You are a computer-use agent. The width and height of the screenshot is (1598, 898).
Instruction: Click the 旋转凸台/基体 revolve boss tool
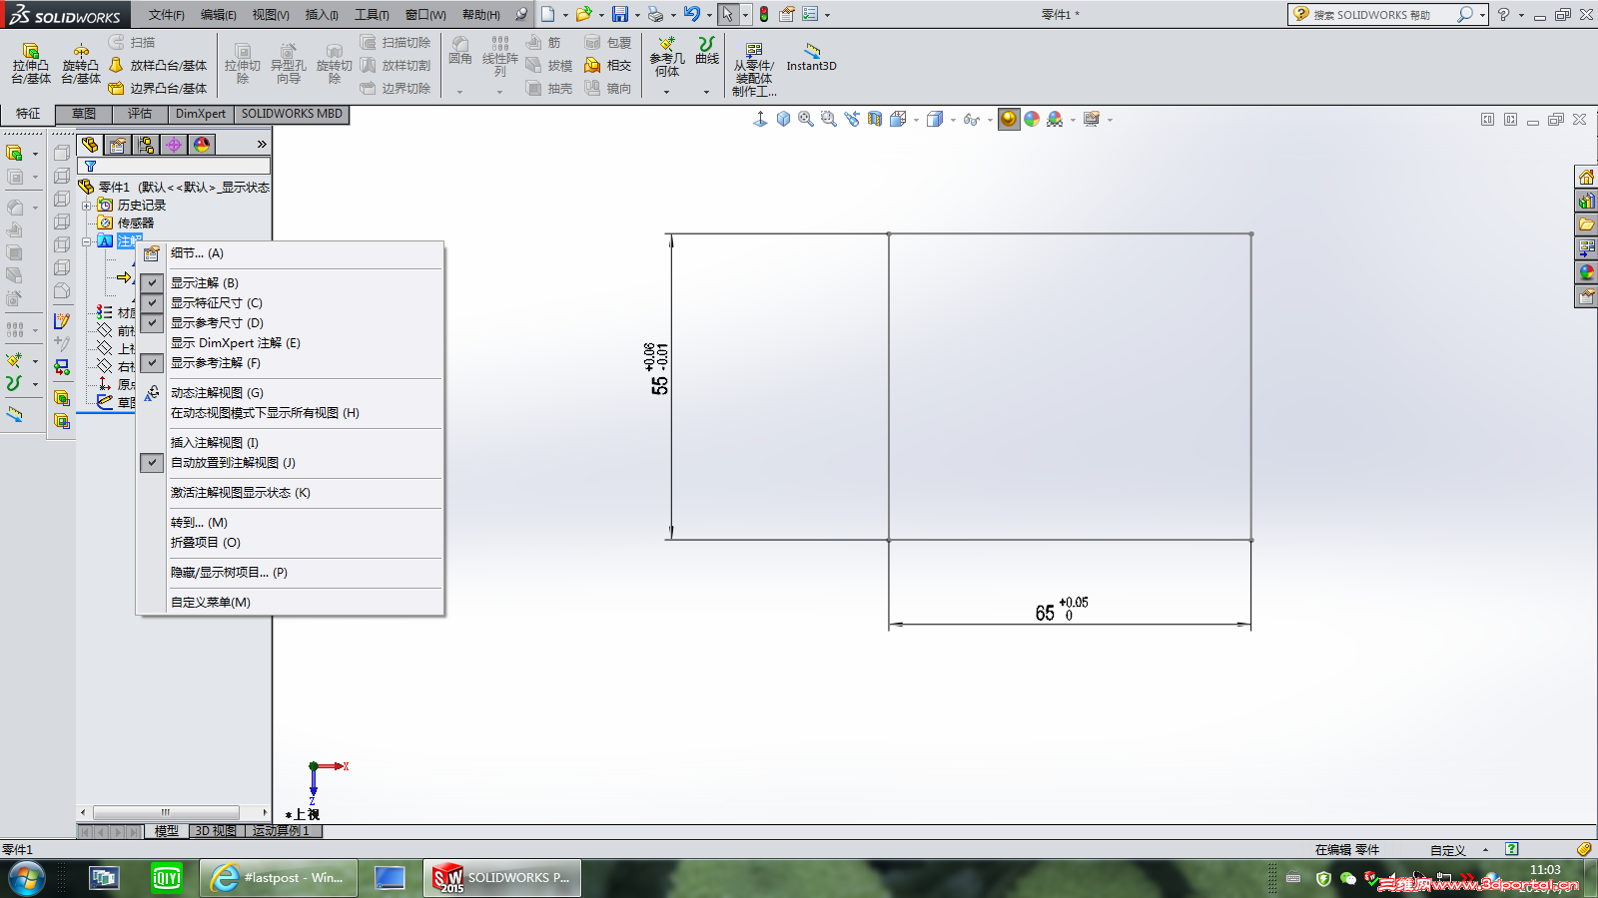(81, 64)
